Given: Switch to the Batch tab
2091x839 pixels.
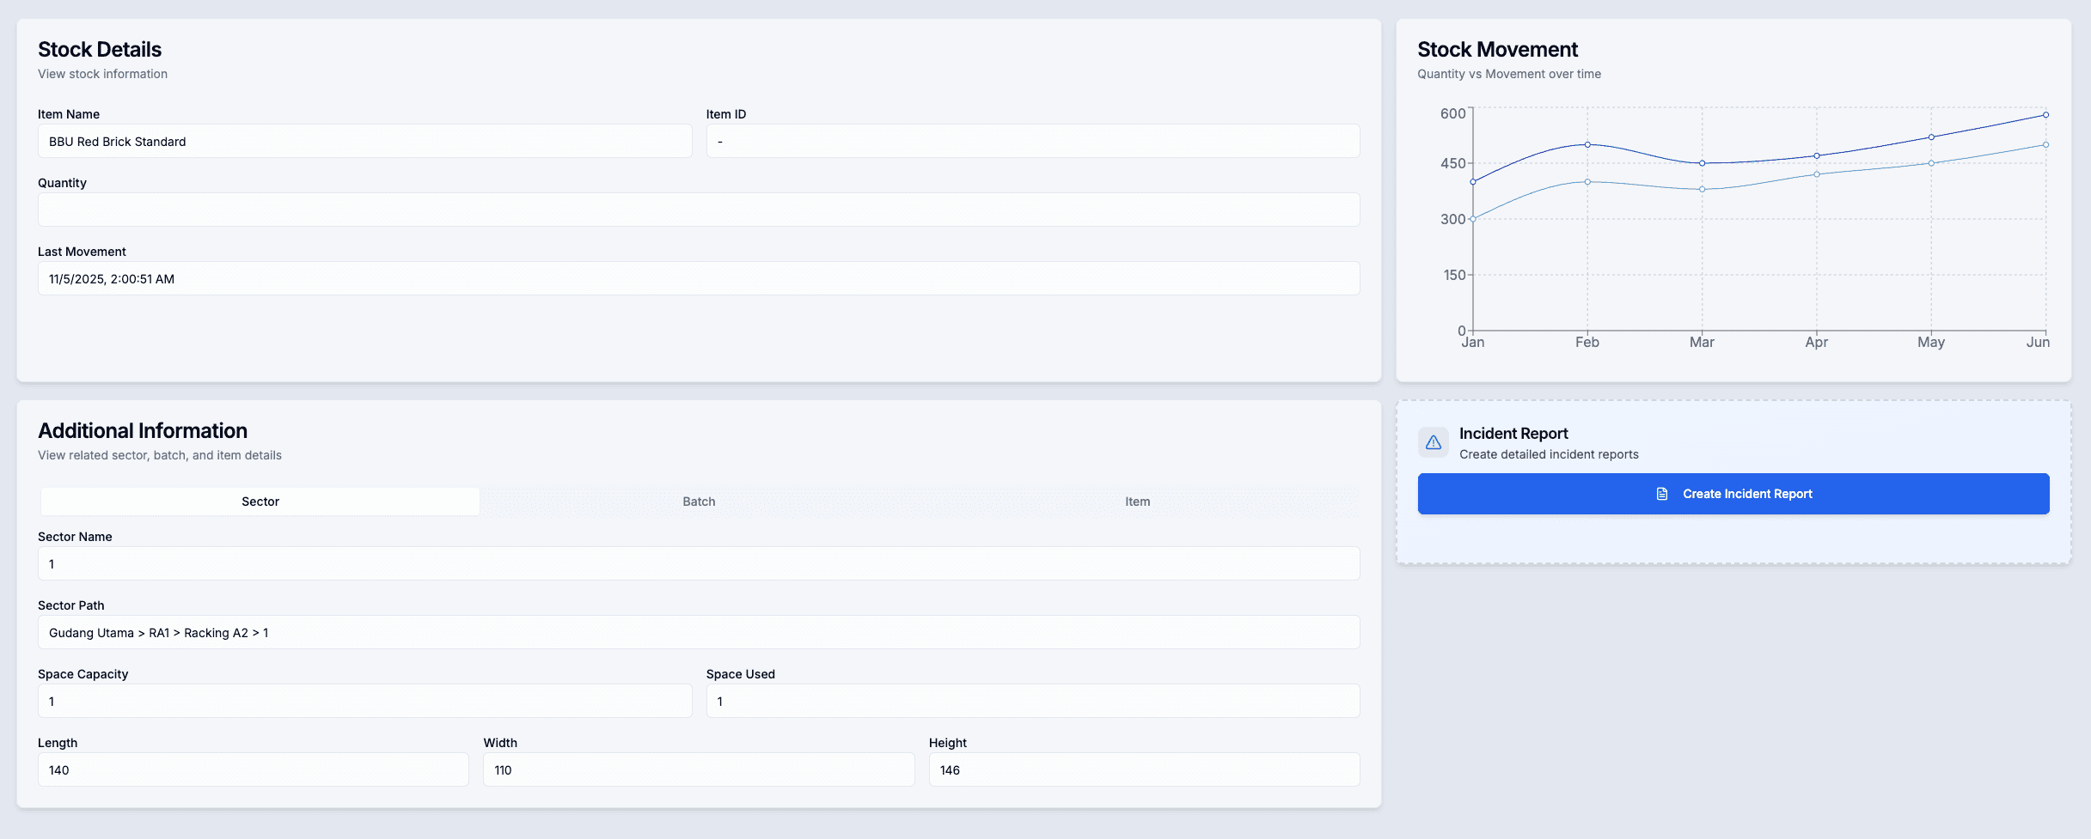Looking at the screenshot, I should point(698,501).
